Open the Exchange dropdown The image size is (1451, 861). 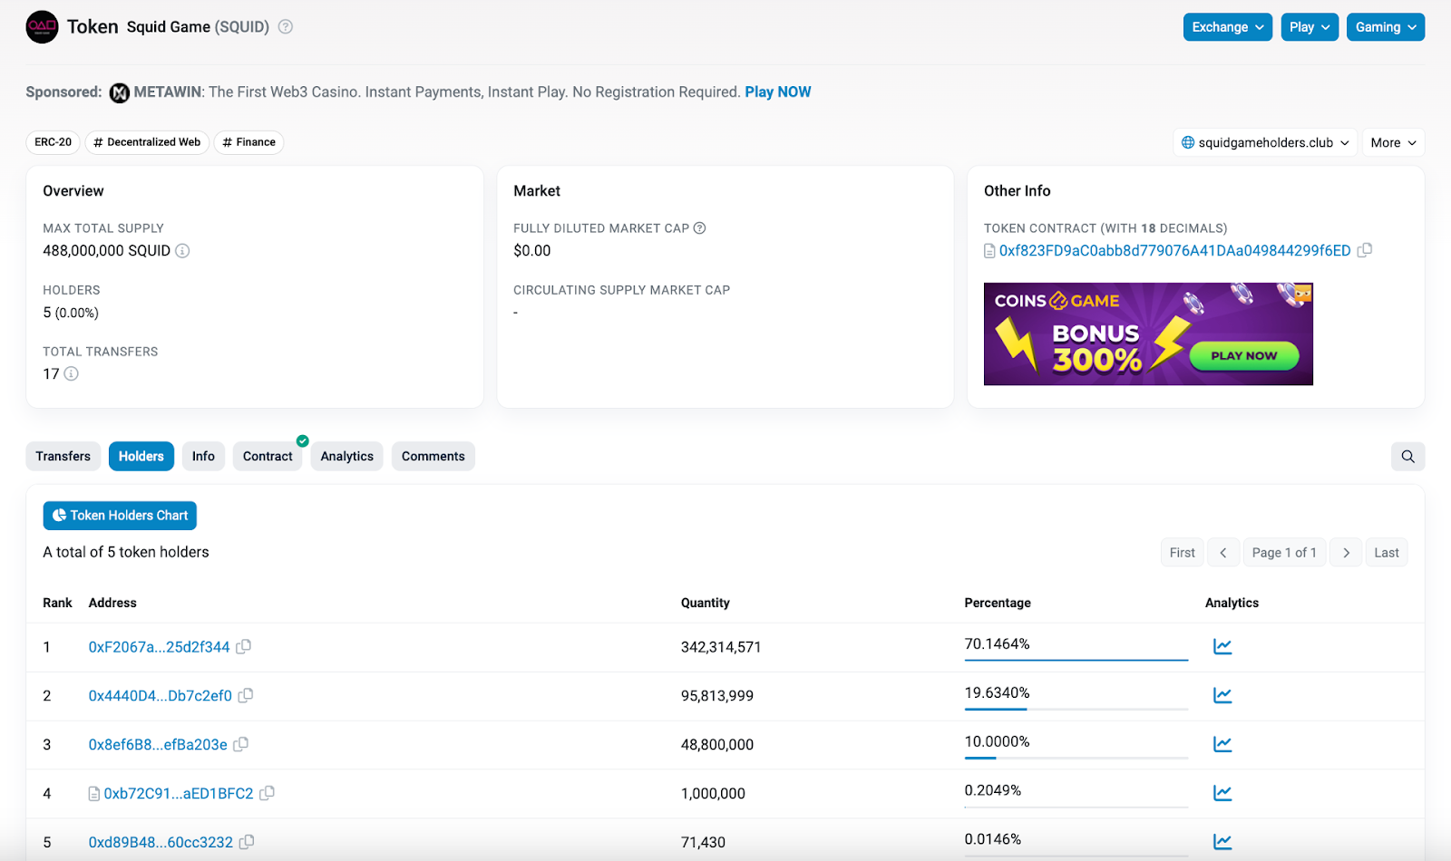click(x=1227, y=27)
